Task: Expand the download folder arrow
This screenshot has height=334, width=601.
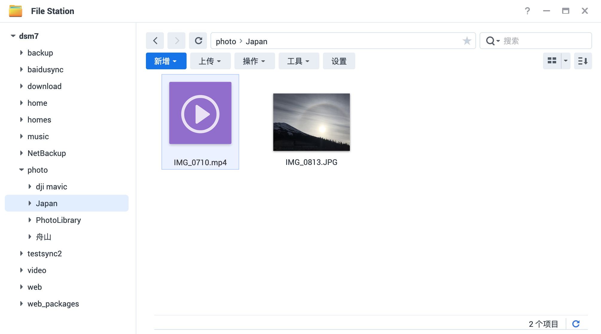Action: click(22, 86)
